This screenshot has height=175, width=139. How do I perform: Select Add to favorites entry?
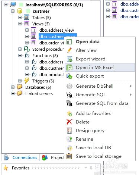(x=100, y=113)
